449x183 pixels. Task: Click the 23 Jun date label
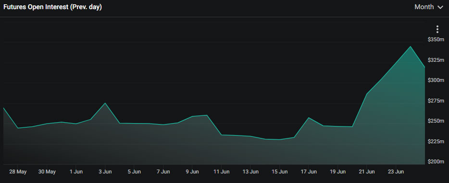396,172
